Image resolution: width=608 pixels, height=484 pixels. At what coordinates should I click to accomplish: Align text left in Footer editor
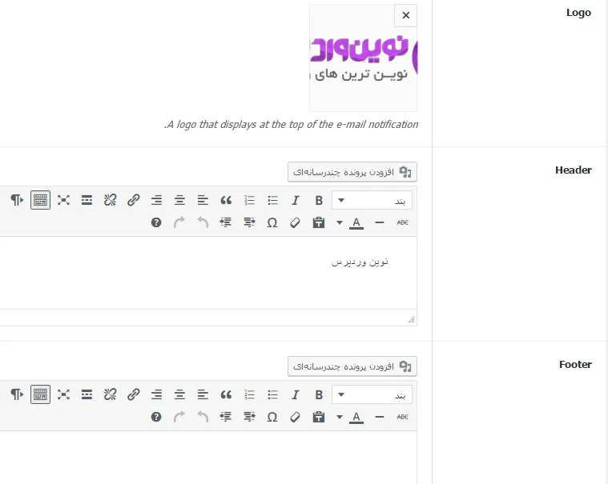click(x=203, y=394)
